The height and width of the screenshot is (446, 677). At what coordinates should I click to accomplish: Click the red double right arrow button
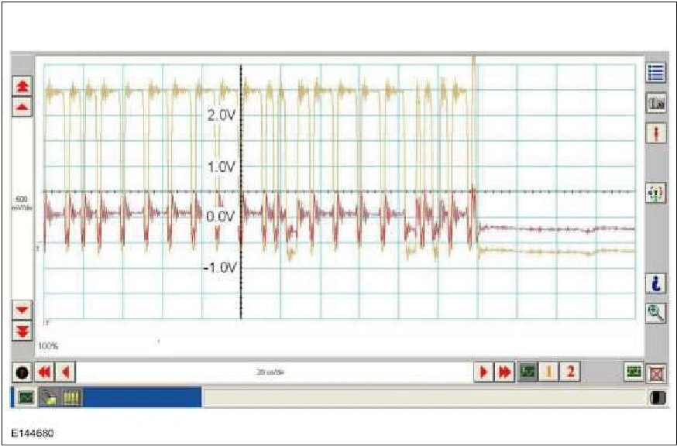click(505, 372)
